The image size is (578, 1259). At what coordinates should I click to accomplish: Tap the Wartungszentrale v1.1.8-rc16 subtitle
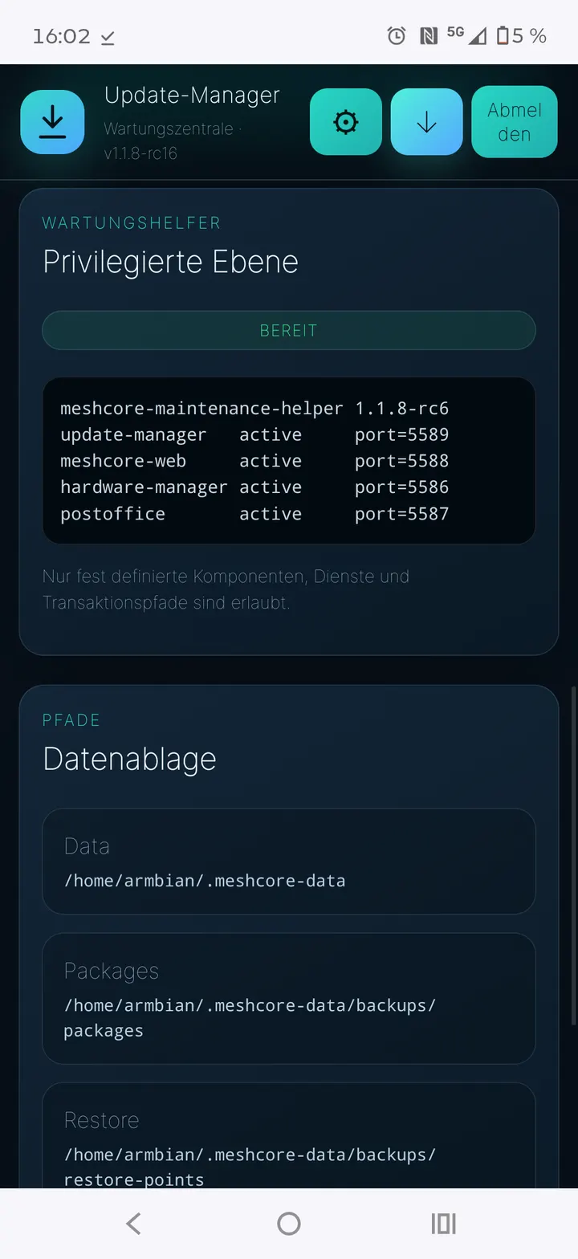173,141
